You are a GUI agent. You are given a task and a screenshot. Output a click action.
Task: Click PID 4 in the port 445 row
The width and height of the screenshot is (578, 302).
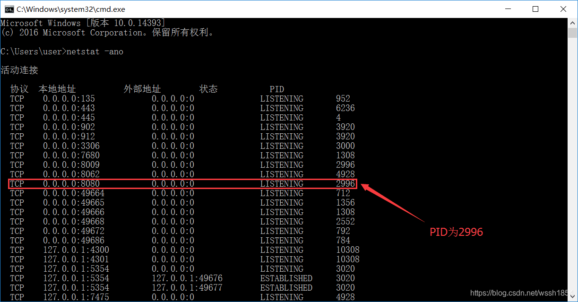(338, 118)
